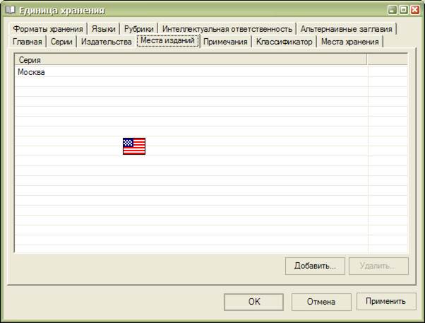
Task: Switch to the Классификатор tab
Action: pyautogui.click(x=284, y=42)
